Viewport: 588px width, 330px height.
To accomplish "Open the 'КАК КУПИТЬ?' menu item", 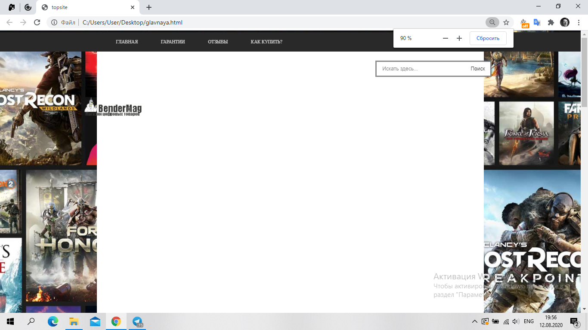I will 266,42.
